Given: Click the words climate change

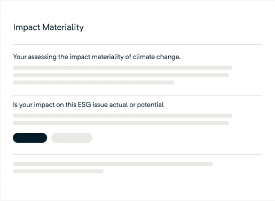Looking at the screenshot, I should [156, 57].
